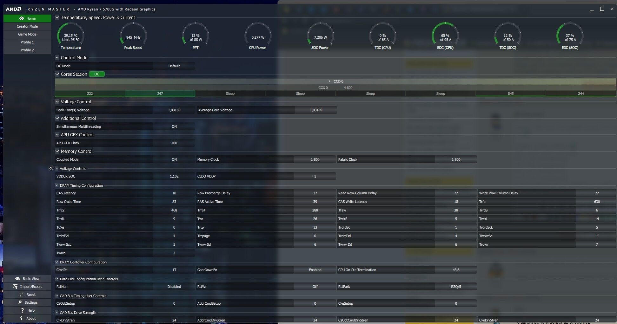
Task: Open Home in the sidebar
Action: pos(27,18)
